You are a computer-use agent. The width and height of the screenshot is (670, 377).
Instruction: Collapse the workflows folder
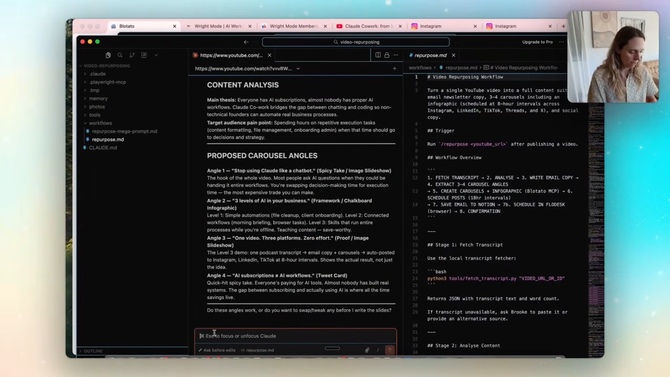(100, 123)
